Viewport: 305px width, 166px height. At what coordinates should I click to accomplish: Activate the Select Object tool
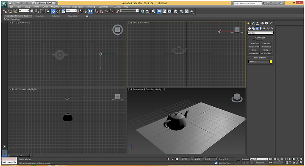point(32,11)
